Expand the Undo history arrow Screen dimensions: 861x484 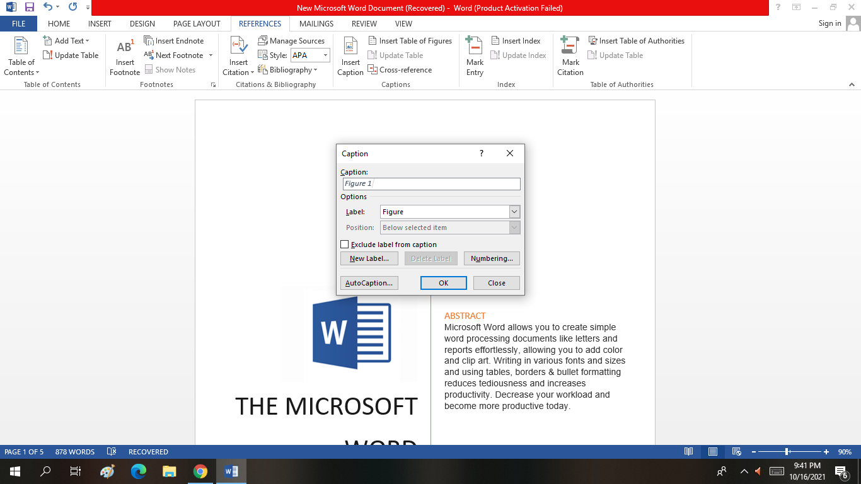click(x=58, y=8)
